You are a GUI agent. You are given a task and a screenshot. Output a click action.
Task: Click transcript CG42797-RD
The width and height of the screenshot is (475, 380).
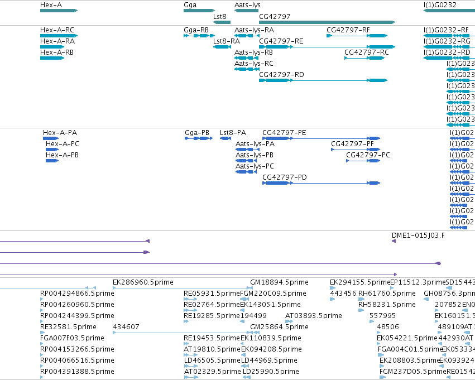tap(323, 80)
